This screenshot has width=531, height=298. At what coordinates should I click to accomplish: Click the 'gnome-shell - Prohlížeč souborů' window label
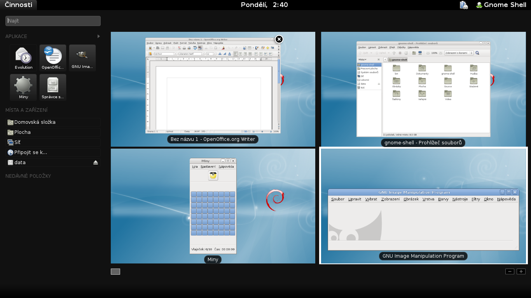pos(423,142)
